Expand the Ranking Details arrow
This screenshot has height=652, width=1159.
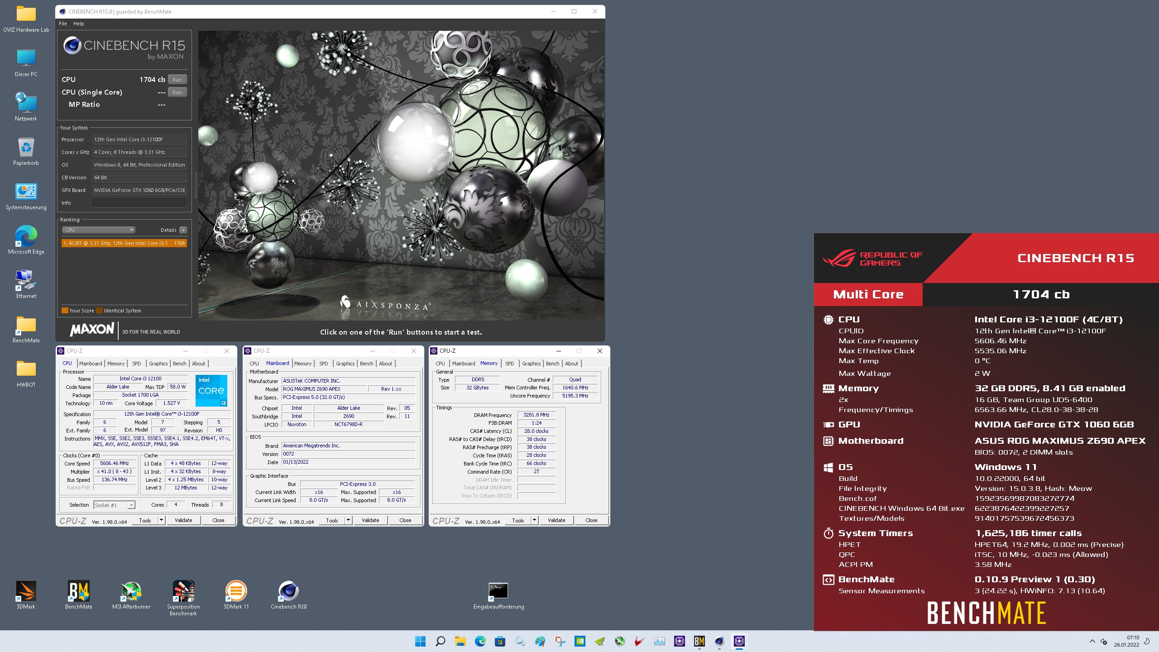[183, 230]
